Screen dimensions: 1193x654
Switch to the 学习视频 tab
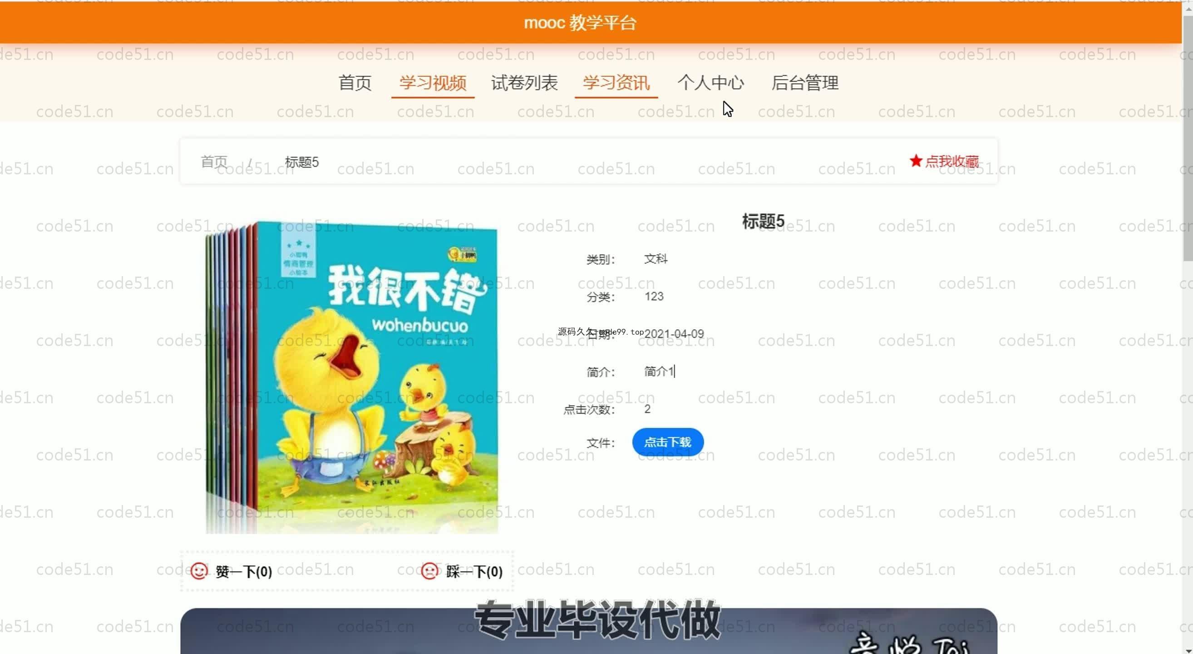click(x=433, y=83)
